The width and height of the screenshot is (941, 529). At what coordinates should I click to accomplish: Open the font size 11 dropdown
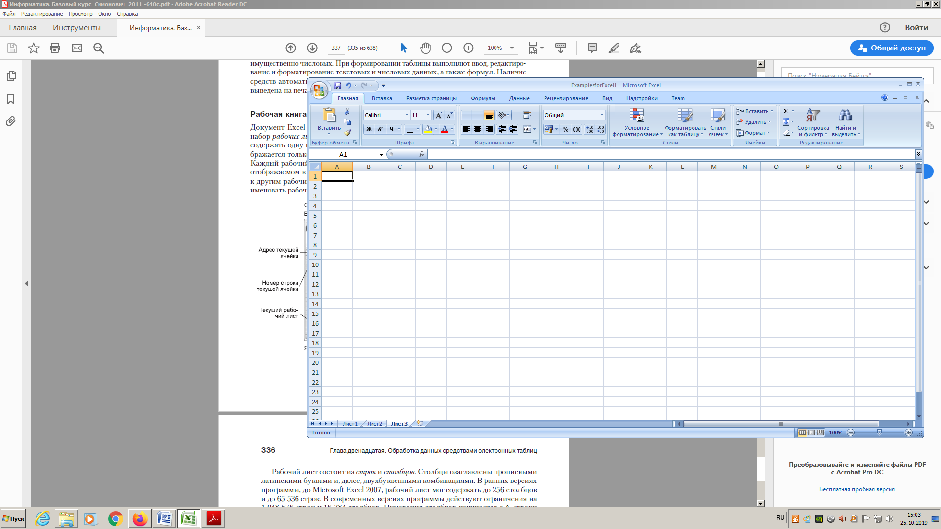(428, 115)
